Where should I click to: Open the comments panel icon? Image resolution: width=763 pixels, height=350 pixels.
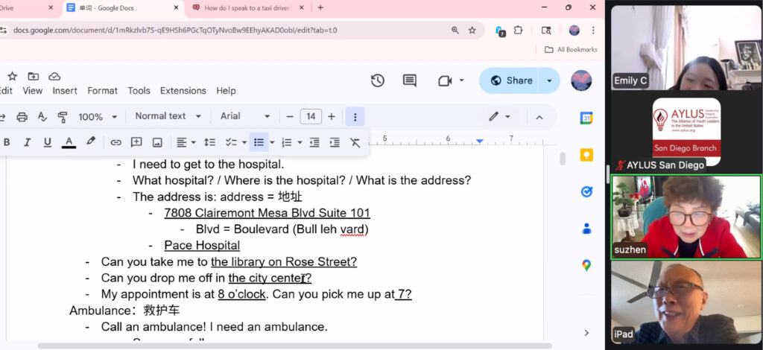409,80
